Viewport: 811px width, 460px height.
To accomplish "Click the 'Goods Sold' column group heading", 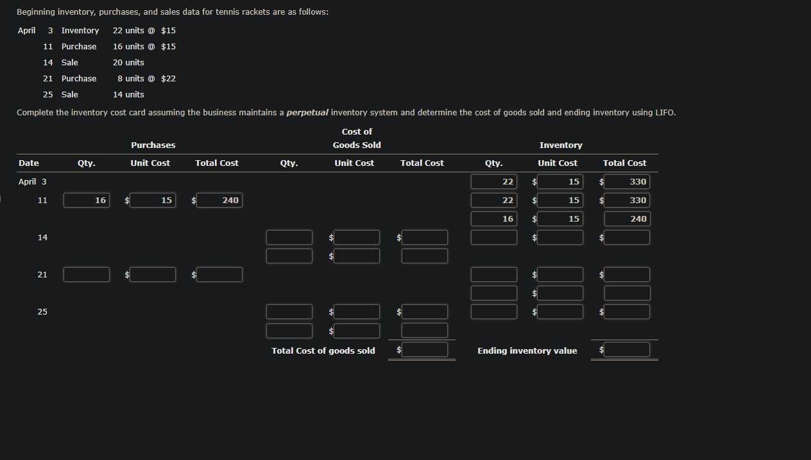I will 357,145.
